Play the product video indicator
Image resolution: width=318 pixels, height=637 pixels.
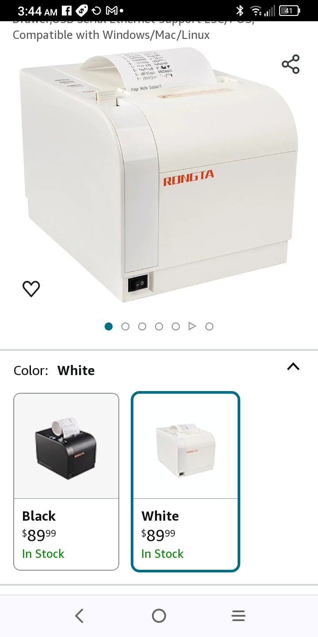tap(192, 326)
